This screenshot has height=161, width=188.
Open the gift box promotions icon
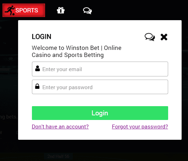[x=61, y=10]
